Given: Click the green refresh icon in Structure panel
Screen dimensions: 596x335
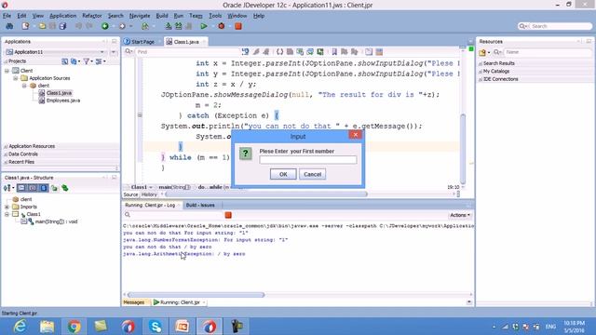Looking at the screenshot, I should pos(65,188).
